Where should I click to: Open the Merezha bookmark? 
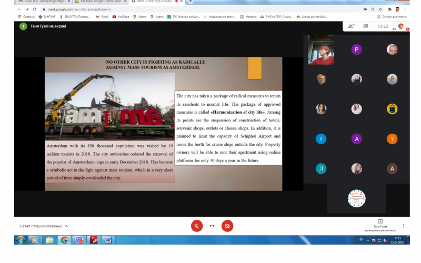pyautogui.click(x=248, y=17)
